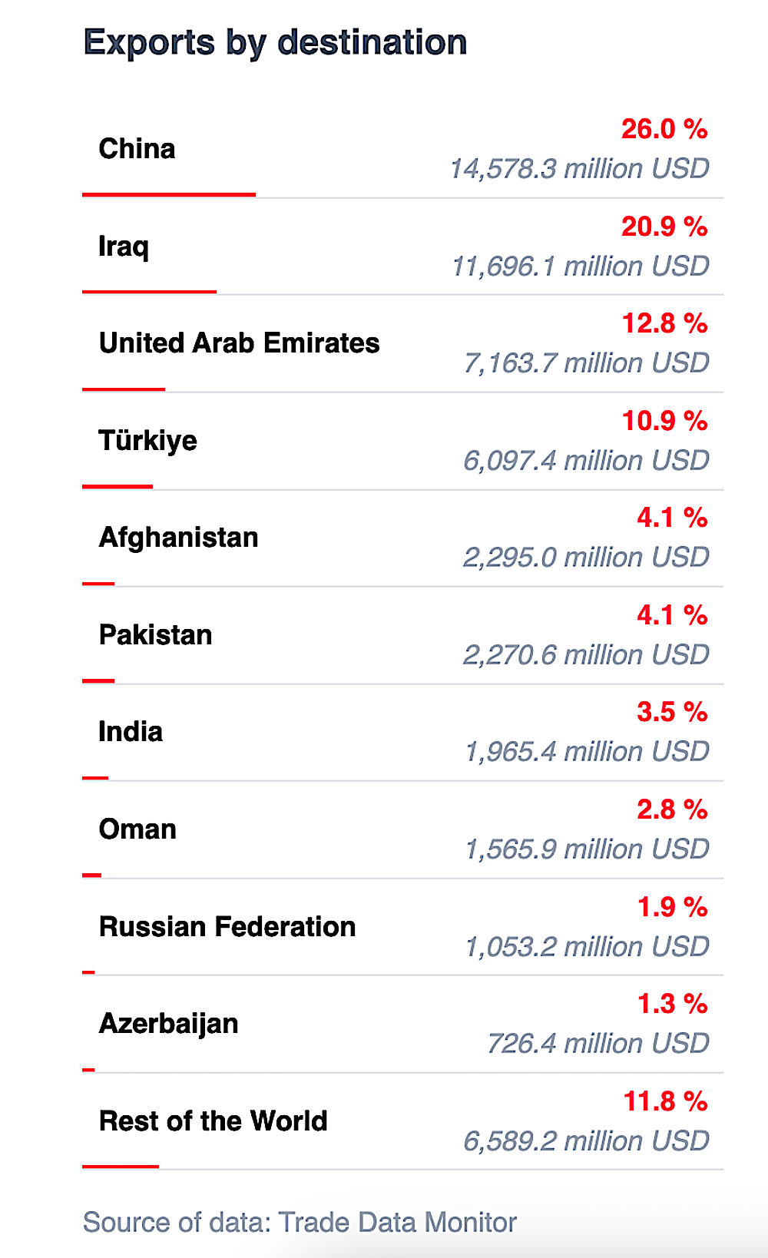Select the India row label
Viewport: 768px width, 1258px height.
(x=131, y=732)
